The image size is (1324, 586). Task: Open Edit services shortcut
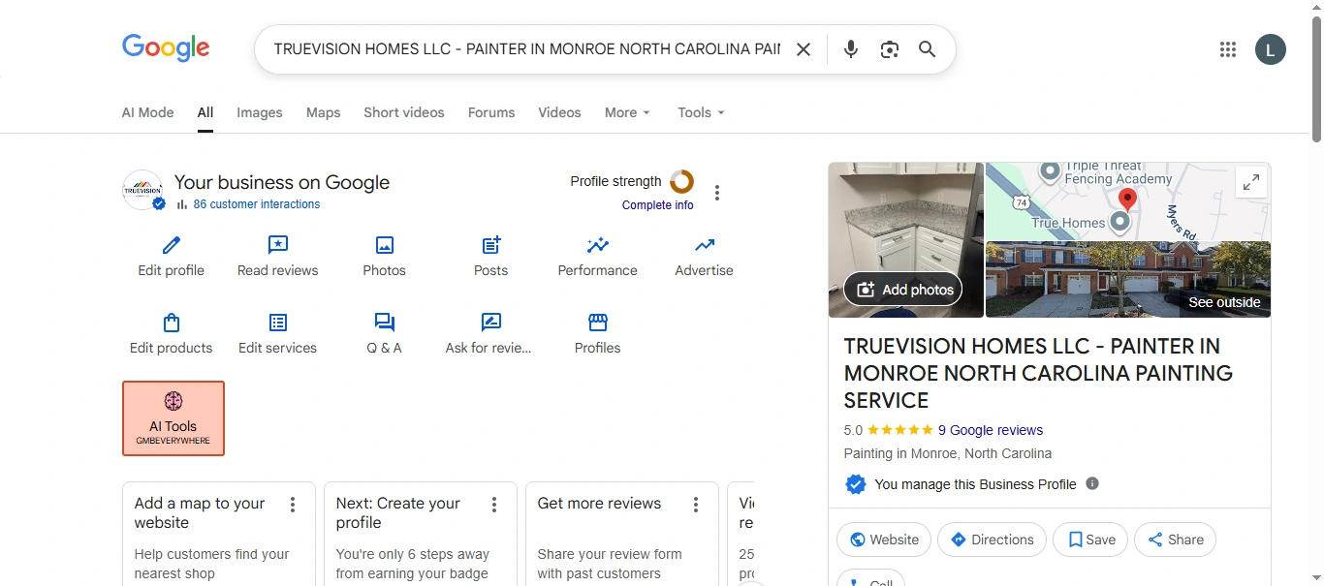[x=278, y=334]
